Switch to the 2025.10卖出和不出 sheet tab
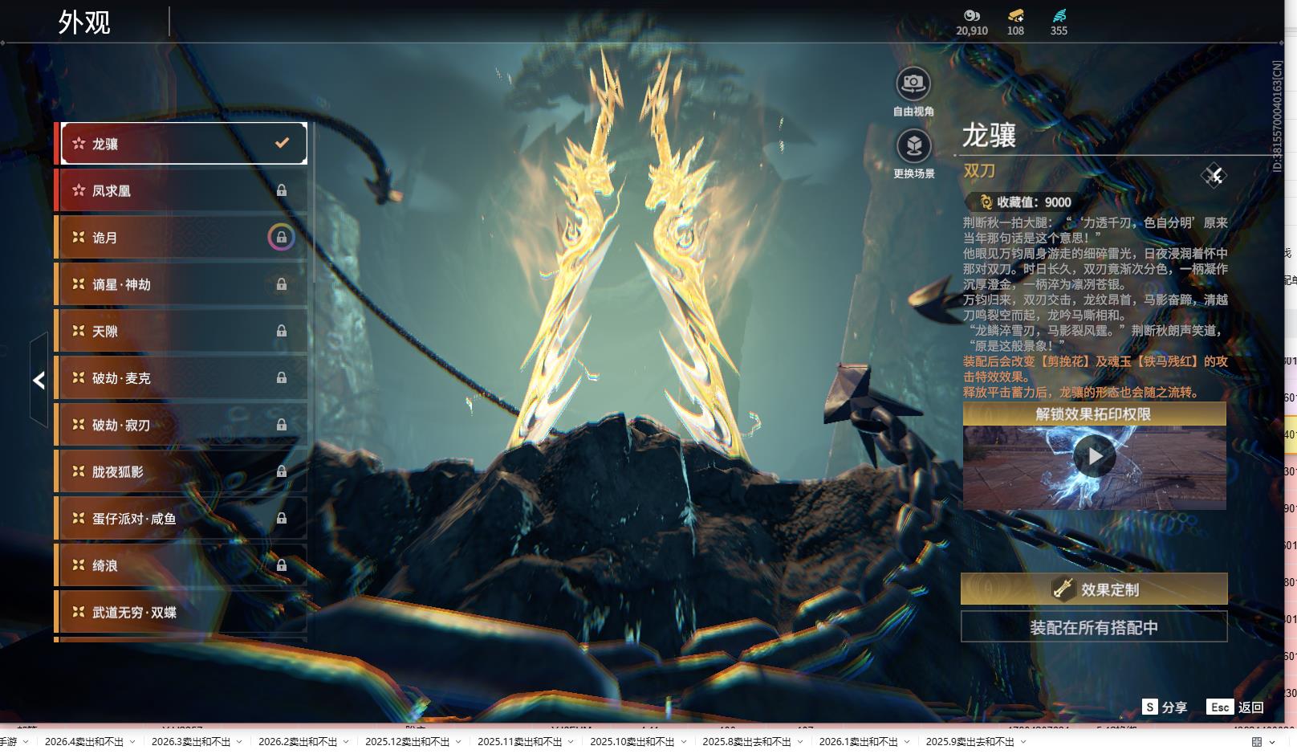 coord(632,742)
